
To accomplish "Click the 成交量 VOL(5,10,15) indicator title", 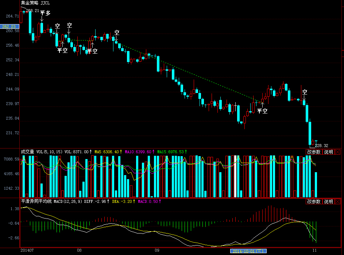I will click(42, 152).
